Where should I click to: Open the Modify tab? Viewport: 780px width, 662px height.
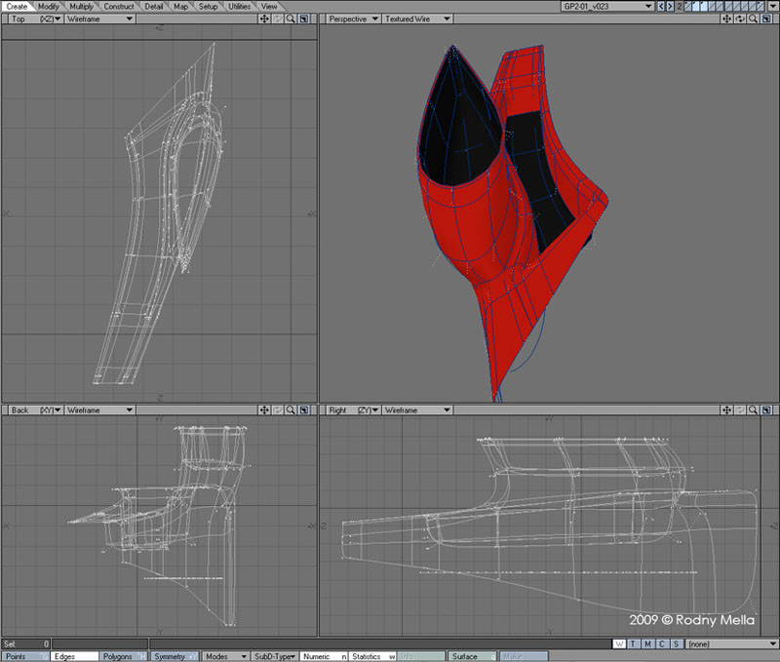click(x=49, y=6)
